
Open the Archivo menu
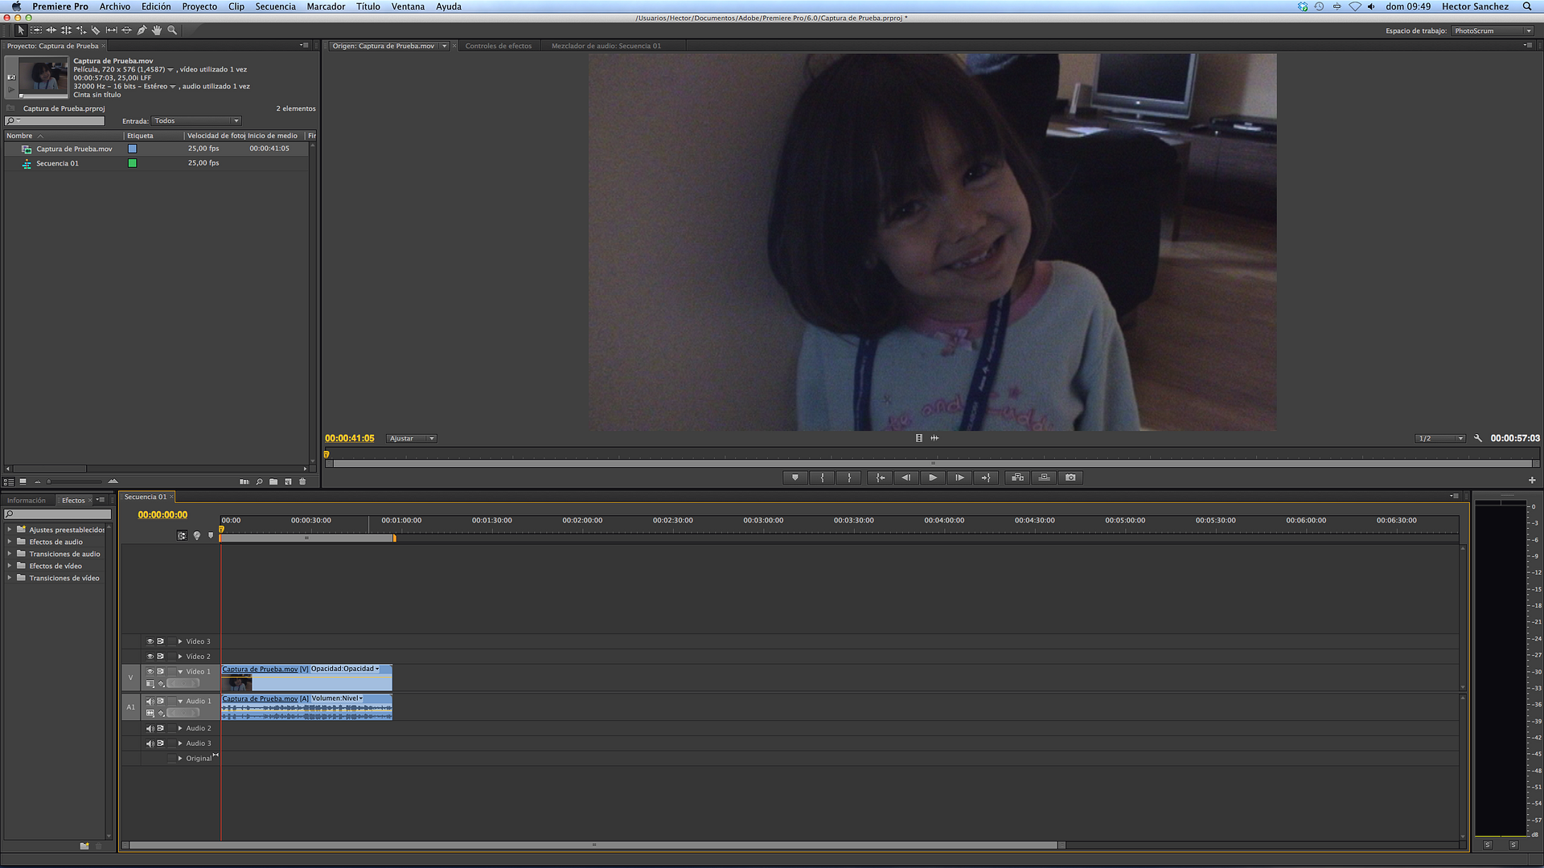click(x=115, y=6)
